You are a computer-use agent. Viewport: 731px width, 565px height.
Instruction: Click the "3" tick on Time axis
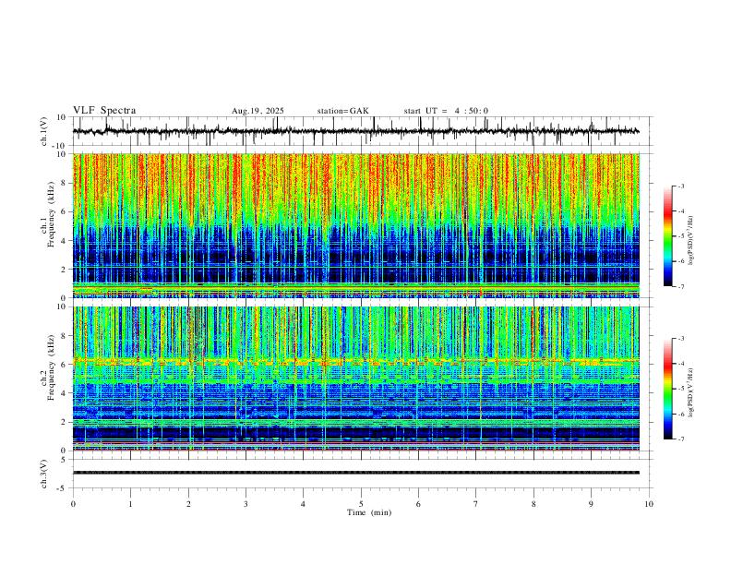coord(246,504)
